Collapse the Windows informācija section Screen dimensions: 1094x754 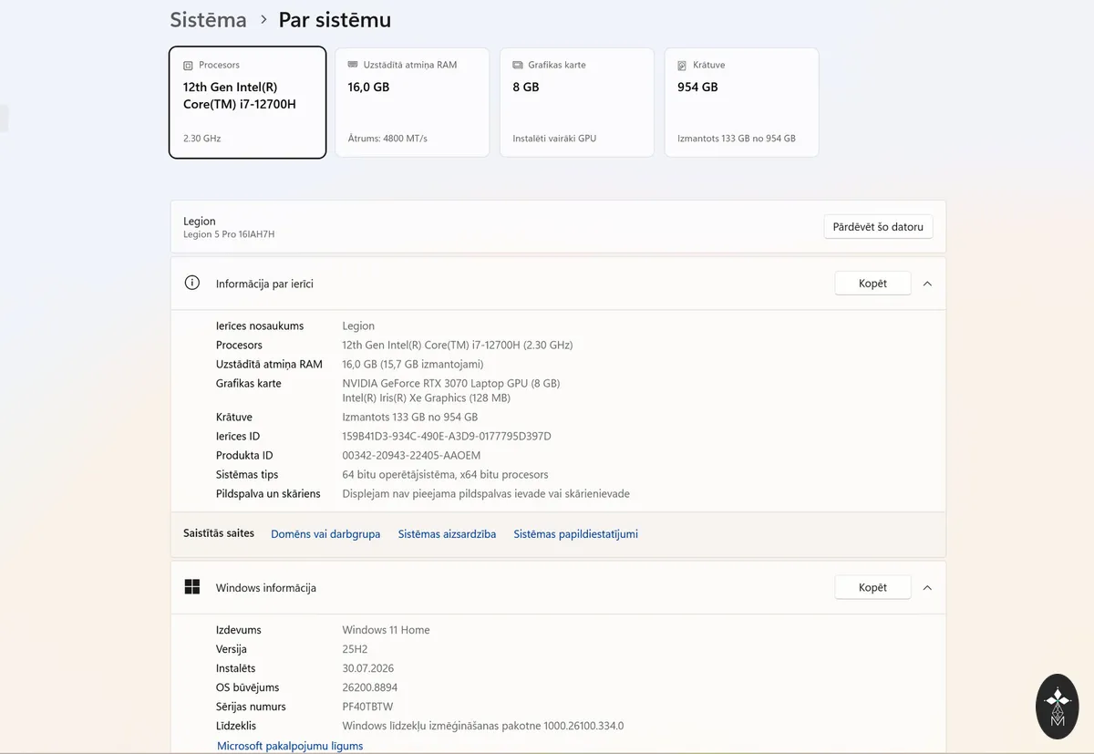[x=927, y=588]
